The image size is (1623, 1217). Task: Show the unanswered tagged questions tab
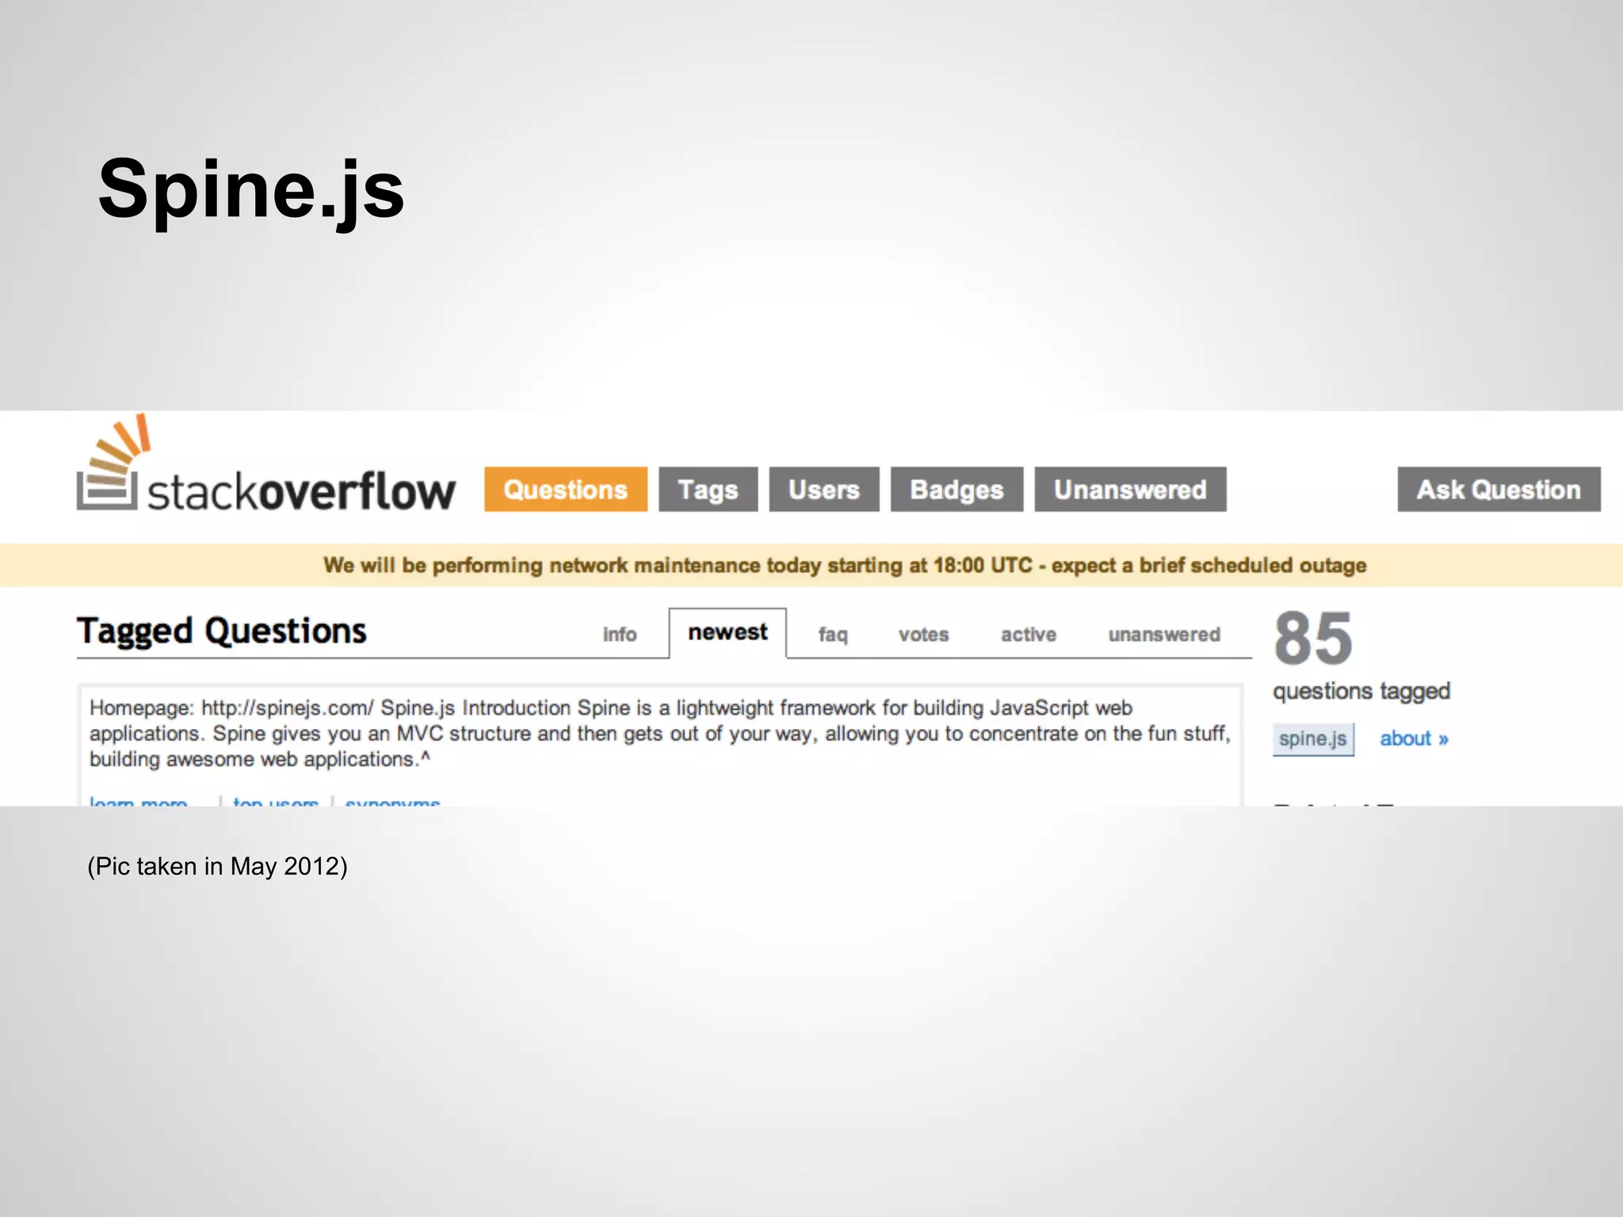1164,635
